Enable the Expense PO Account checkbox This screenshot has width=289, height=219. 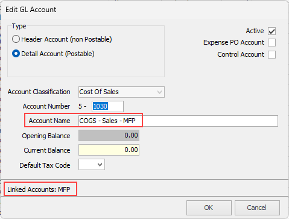coord(272,43)
